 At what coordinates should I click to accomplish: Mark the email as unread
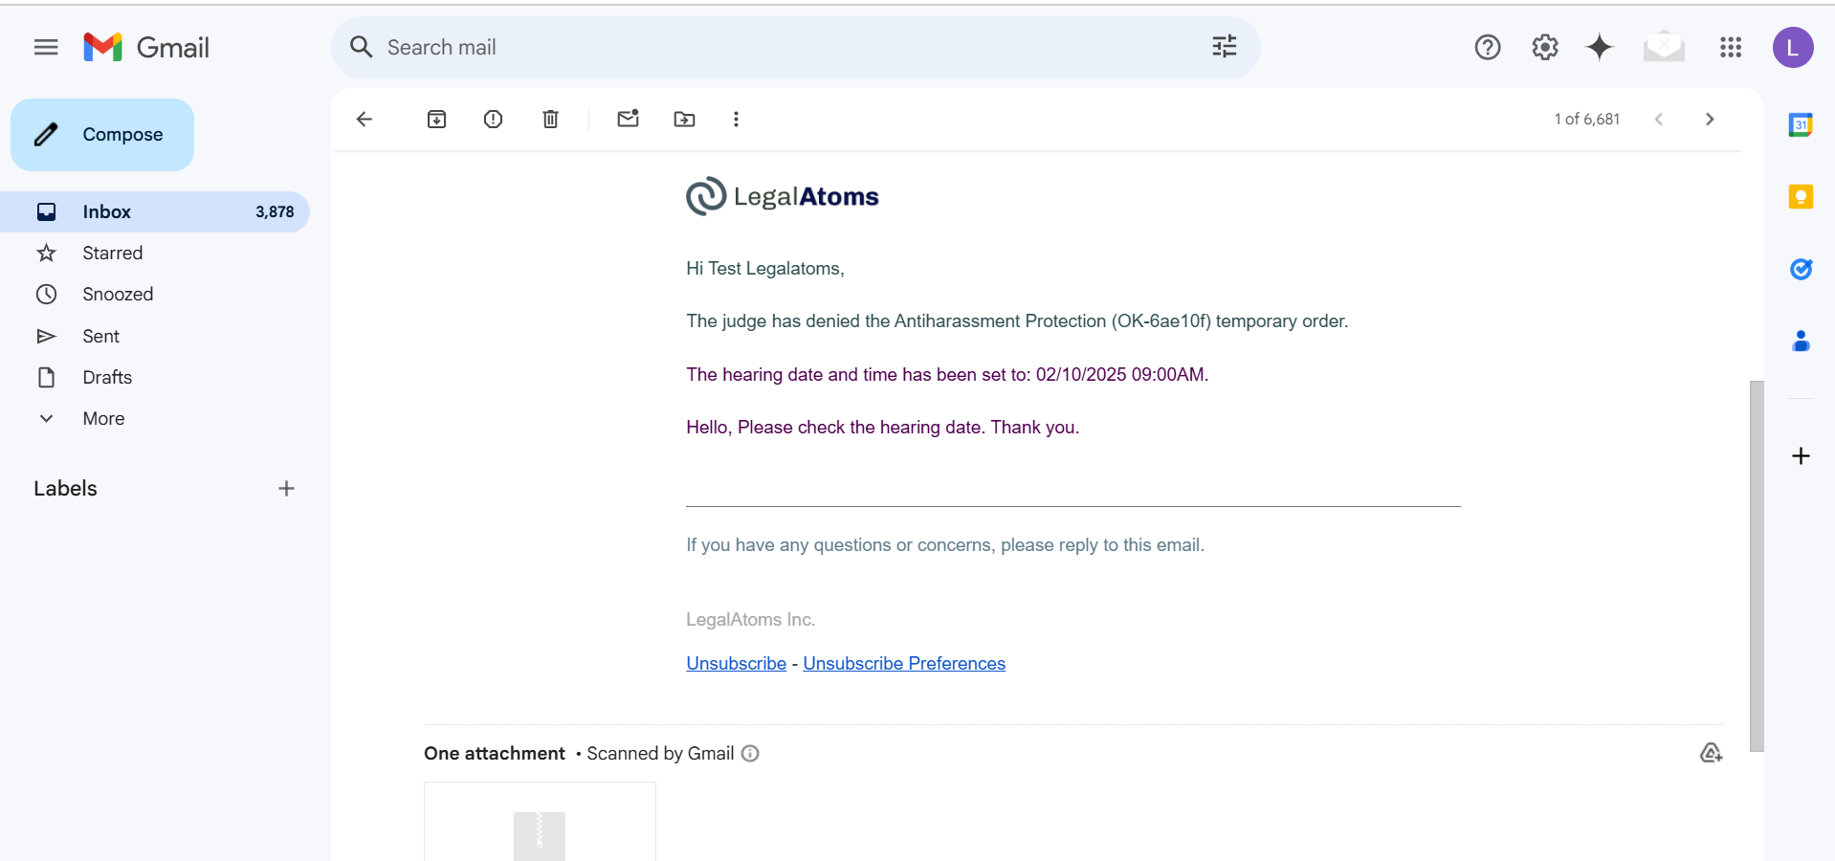[x=628, y=119]
